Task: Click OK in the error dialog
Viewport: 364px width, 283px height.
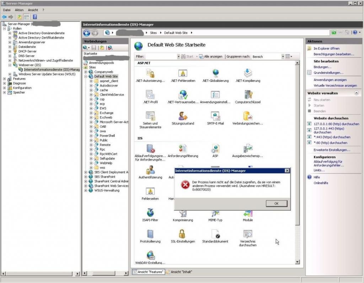Action: [277, 203]
